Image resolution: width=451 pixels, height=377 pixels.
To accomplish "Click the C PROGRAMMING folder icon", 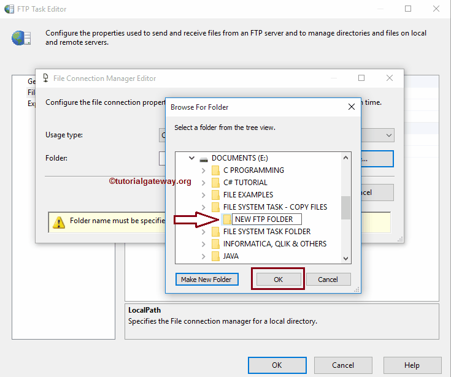I will pos(215,170).
